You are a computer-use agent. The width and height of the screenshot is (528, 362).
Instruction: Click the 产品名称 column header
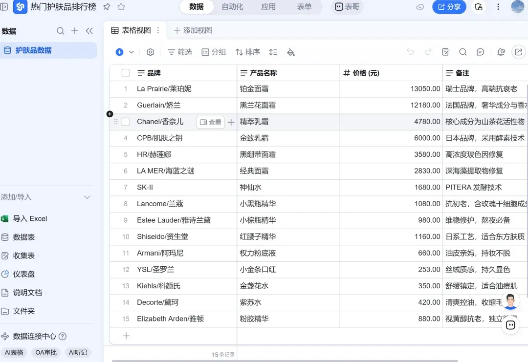click(x=288, y=73)
